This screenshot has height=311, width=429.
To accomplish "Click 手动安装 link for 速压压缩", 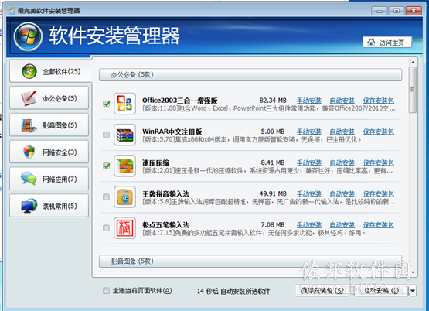I will click(309, 162).
